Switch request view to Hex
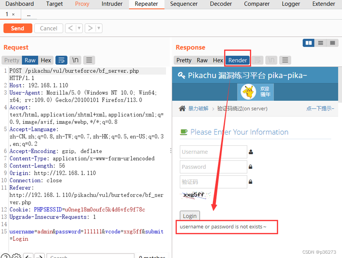The width and height of the screenshot is (342, 258). 46,60
